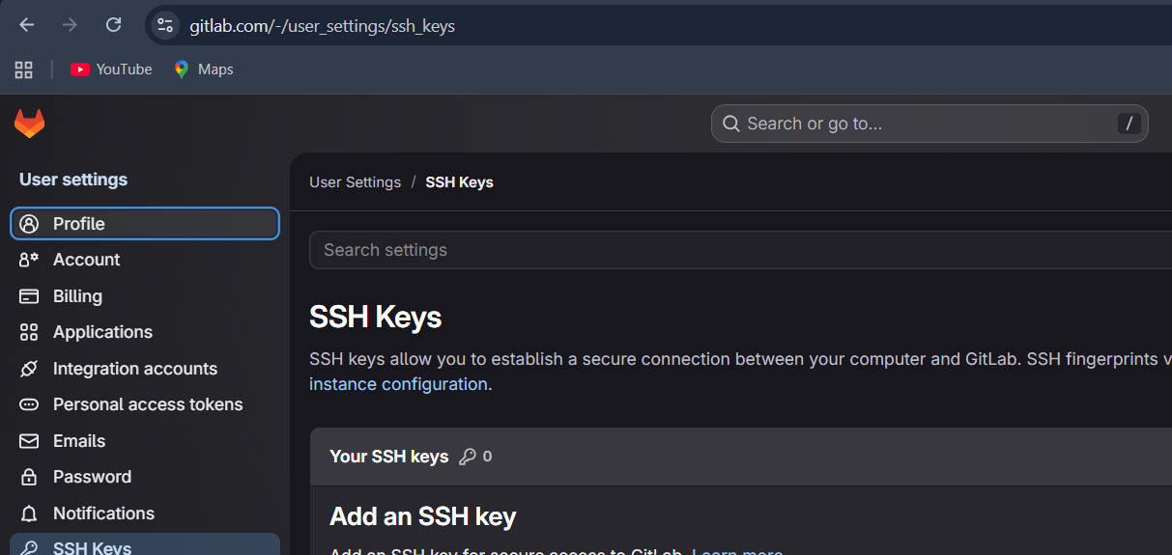Click the address bar URL
1172x555 pixels.
[322, 26]
